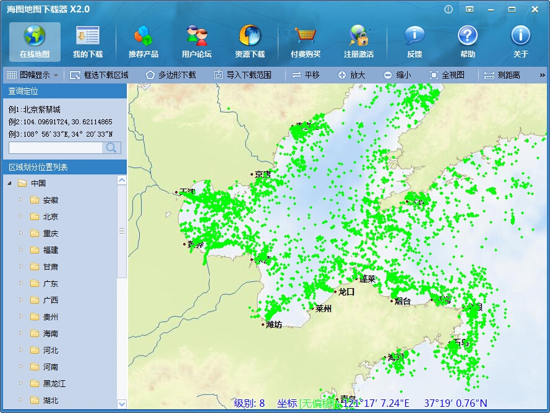The height and width of the screenshot is (413, 550).
Task: Show more toolbar items with chevron
Action: pos(543,75)
